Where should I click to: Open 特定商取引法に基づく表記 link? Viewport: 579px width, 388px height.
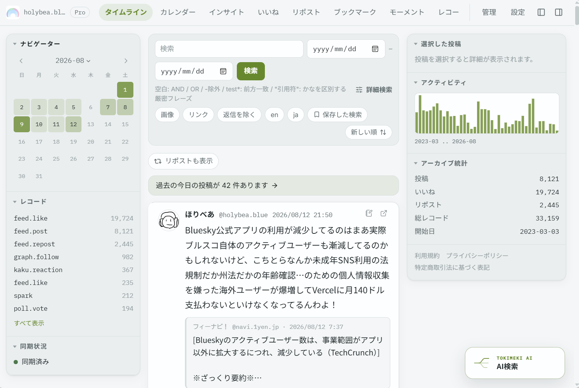tap(452, 268)
